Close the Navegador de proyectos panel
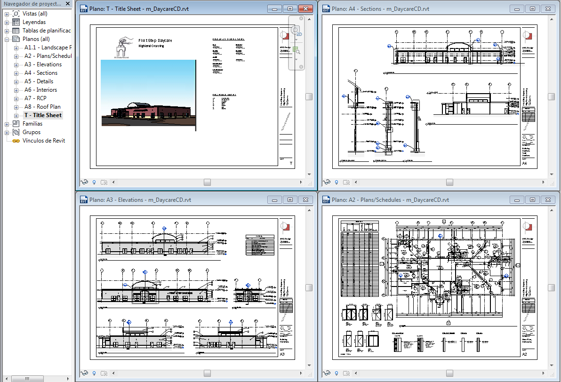This screenshot has height=382, width=561. pyautogui.click(x=68, y=4)
